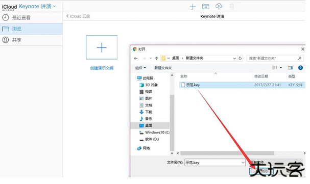This screenshot has height=184, width=310.
Task: Open recent locations dropdown arrow
Action: [x=151, y=59]
